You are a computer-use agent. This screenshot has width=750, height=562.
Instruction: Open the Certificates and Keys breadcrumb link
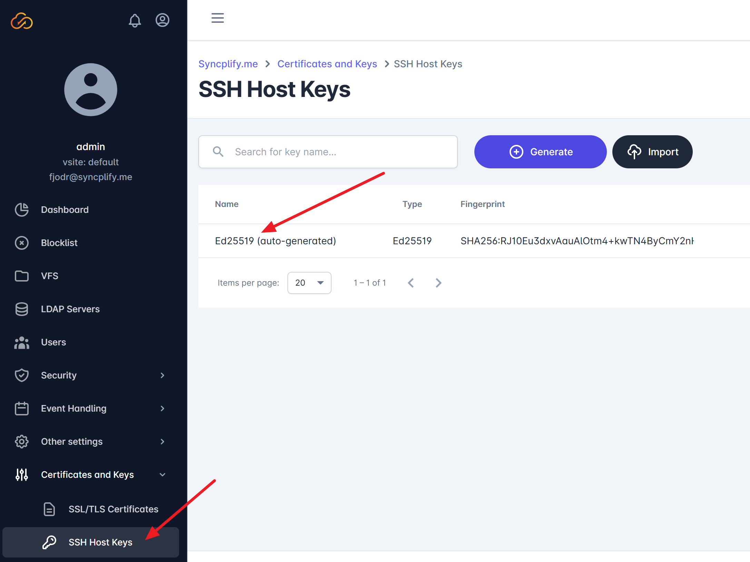(327, 63)
